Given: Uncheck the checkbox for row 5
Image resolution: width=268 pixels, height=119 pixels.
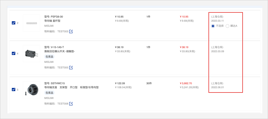Looking at the screenshot, I should [x=14, y=89].
